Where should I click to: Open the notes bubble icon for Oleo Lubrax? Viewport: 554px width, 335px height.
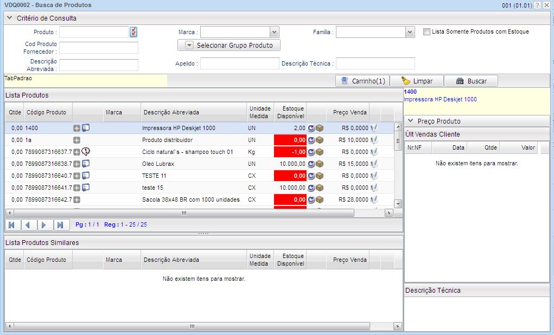(84, 164)
